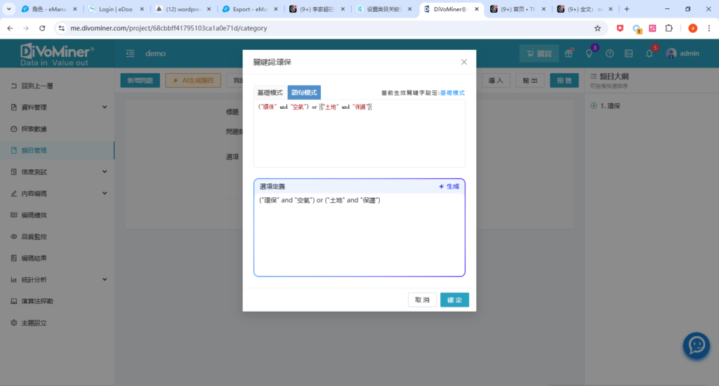Expand the 統計分析 sidebar menu

tap(58, 279)
